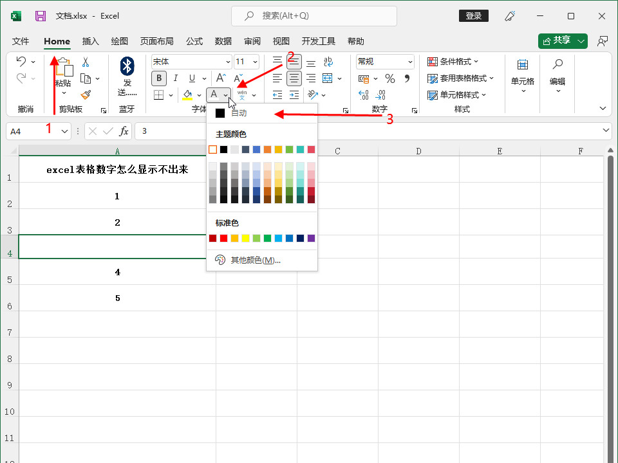The width and height of the screenshot is (618, 463).
Task: Toggle middle align button
Action: click(x=294, y=62)
